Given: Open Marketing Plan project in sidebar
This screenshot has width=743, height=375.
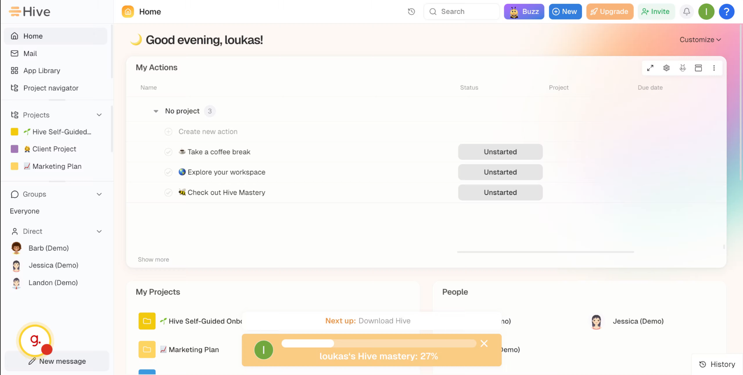Looking at the screenshot, I should [x=53, y=166].
